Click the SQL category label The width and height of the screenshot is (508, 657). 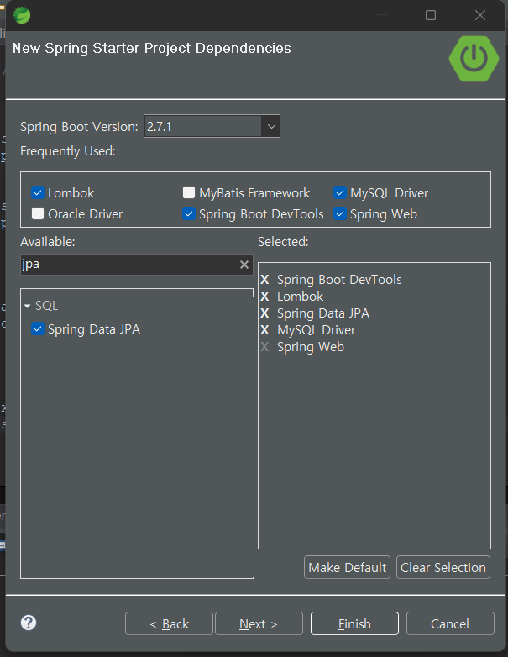(x=46, y=306)
